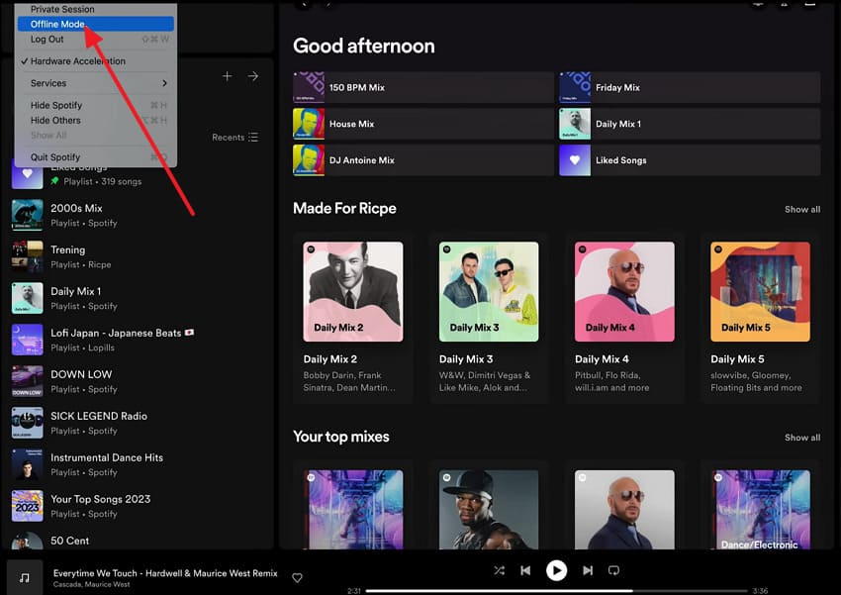Click 2000s Mix cover thumbnail
Image resolution: width=841 pixels, height=595 pixels.
(28, 215)
